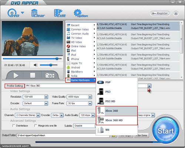Open the TV Video submenu

point(81,38)
